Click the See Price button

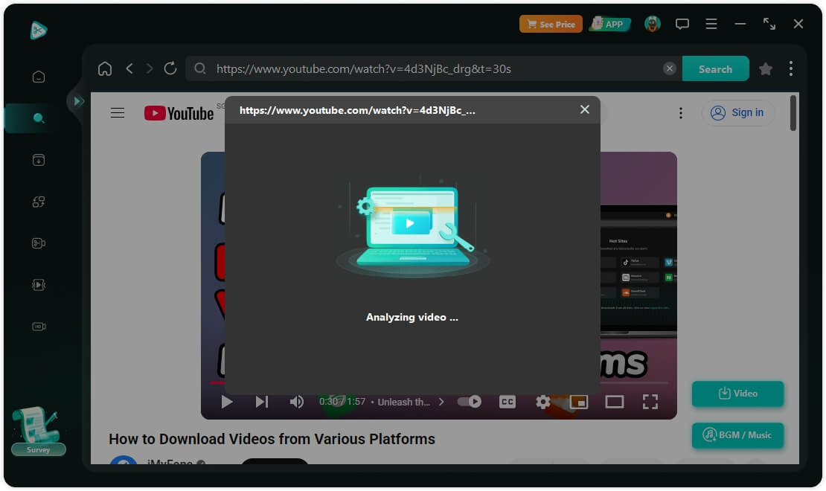pos(551,25)
